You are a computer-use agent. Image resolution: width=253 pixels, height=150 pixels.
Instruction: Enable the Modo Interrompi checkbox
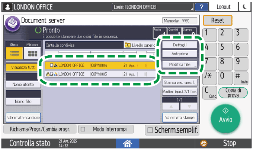click(83, 129)
